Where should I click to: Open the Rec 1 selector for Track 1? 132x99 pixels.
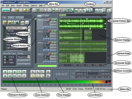point(53,25)
